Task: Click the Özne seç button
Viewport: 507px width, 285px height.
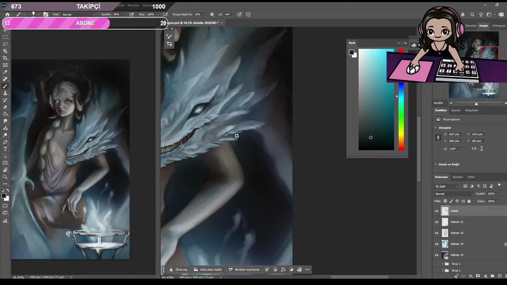Action: tap(179, 270)
